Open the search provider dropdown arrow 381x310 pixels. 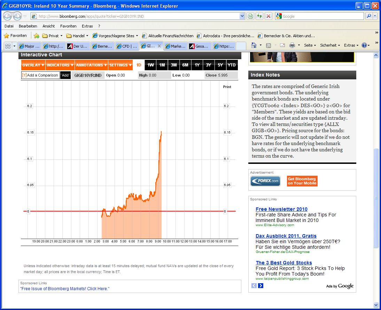375,16
